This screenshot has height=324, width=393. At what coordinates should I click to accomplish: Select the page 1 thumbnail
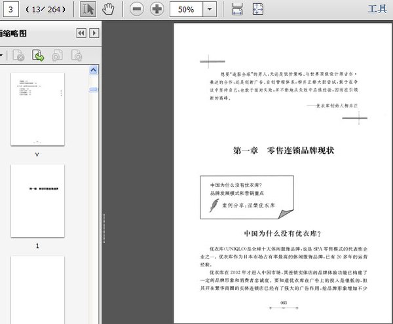[x=37, y=200]
